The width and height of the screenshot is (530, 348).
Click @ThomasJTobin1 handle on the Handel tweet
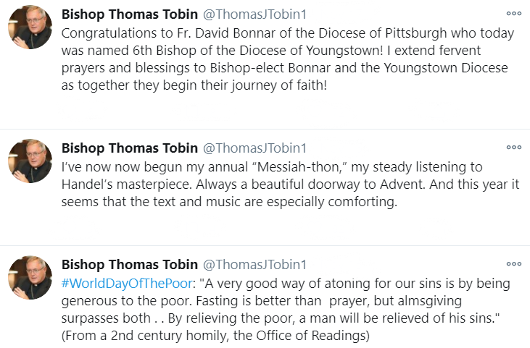pyautogui.click(x=254, y=148)
